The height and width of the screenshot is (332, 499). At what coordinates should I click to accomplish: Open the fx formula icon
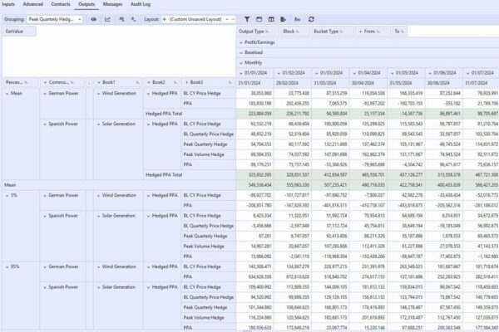pos(297,19)
